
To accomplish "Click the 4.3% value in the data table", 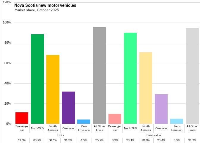I will point(84,140).
